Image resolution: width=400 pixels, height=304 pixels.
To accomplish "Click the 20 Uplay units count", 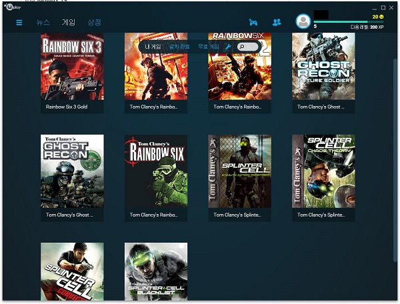I will pyautogui.click(x=375, y=17).
